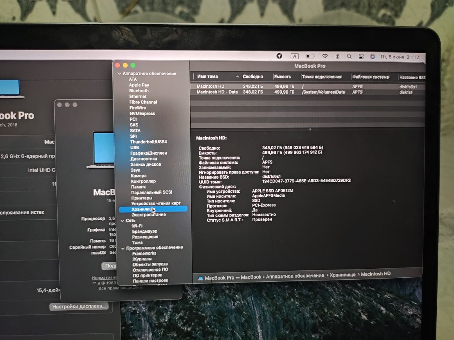
Task: Open the date and time clock
Action: (x=400, y=57)
